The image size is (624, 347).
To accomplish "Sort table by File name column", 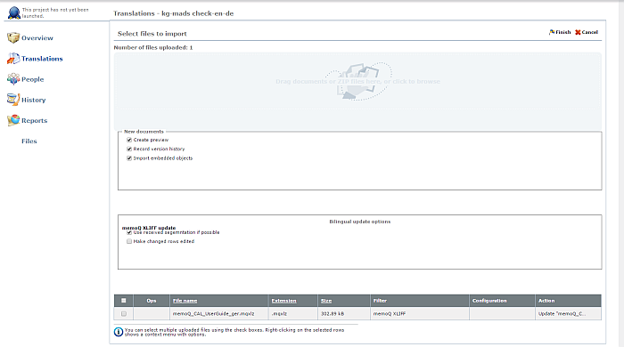I will point(185,301).
